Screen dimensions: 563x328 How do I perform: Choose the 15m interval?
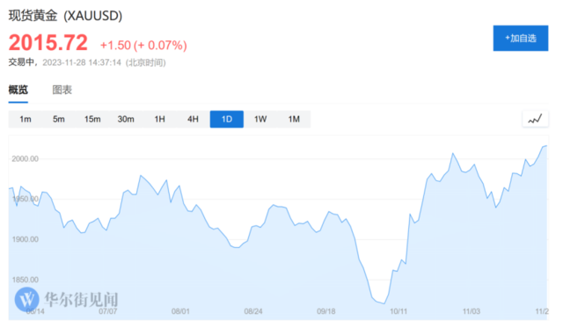92,119
